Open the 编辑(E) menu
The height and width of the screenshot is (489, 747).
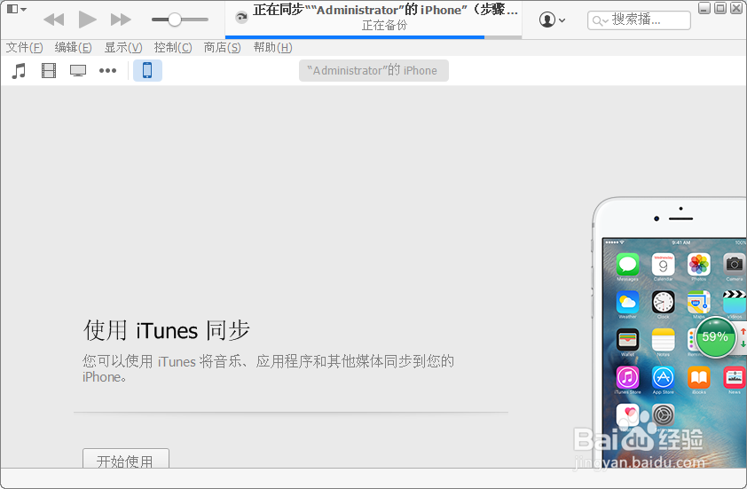click(73, 48)
